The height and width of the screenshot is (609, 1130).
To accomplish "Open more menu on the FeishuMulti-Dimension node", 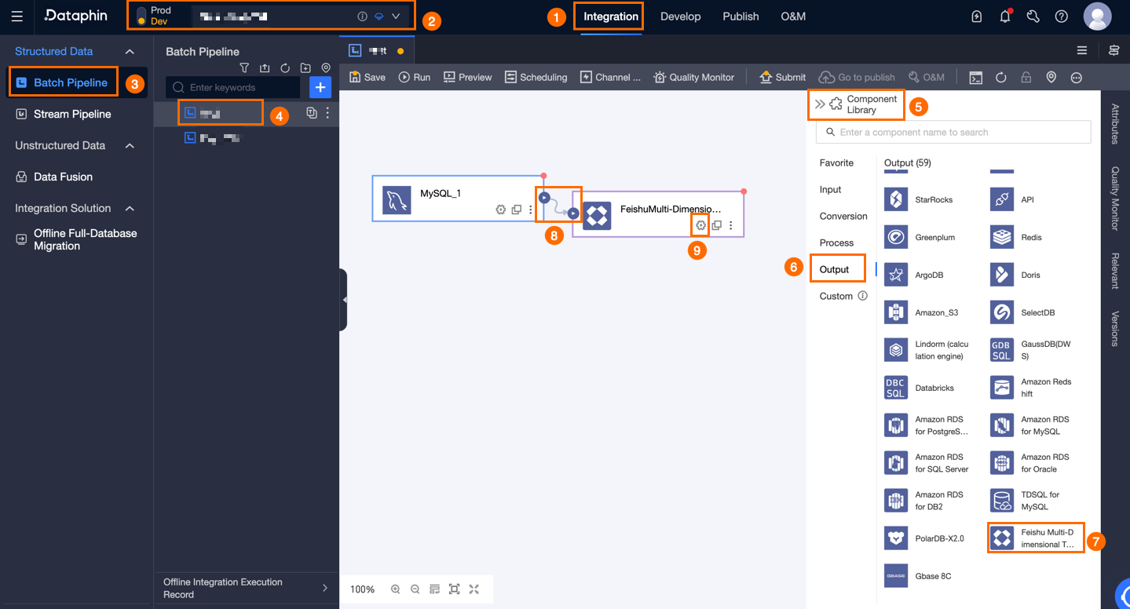I will 731,225.
